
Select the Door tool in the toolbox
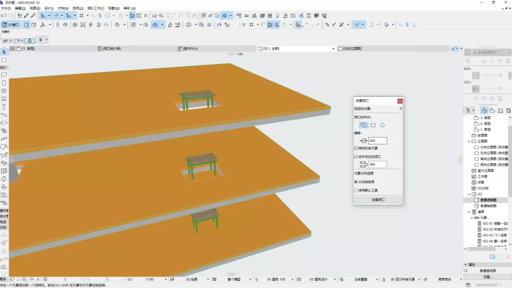pyautogui.click(x=4, y=83)
